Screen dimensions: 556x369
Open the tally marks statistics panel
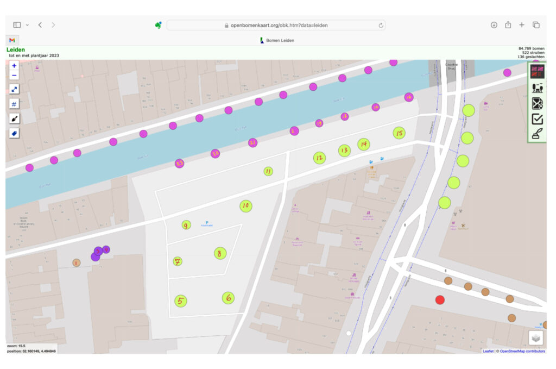tap(537, 72)
